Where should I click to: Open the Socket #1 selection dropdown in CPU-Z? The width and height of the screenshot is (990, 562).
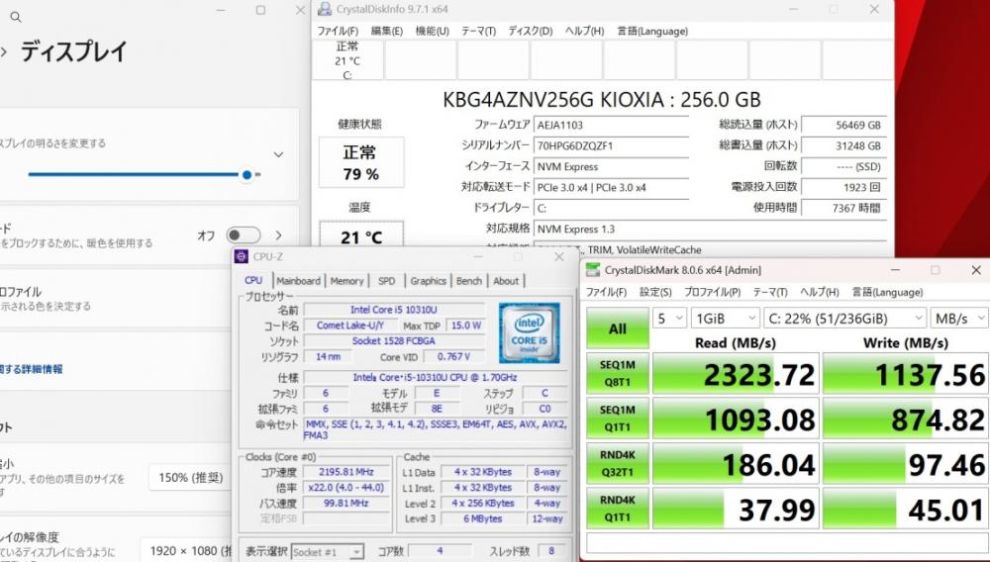pyautogui.click(x=327, y=552)
